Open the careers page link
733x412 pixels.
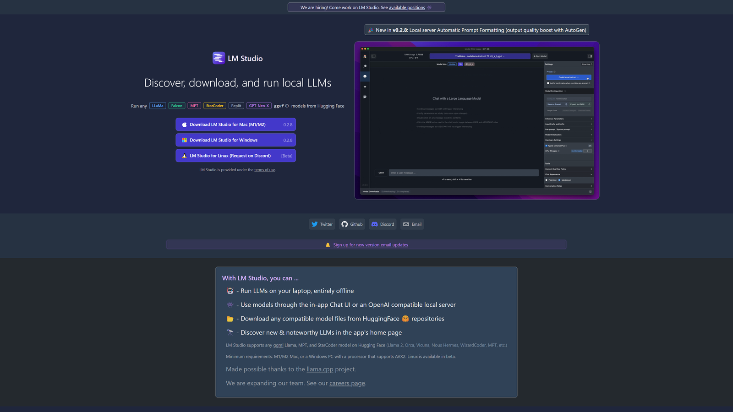(x=347, y=383)
